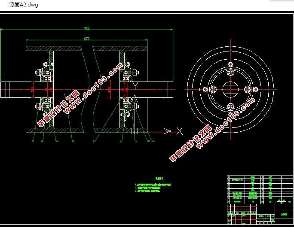Click the green technical requirements heading text
294x227 pixels.
pyautogui.click(x=159, y=179)
